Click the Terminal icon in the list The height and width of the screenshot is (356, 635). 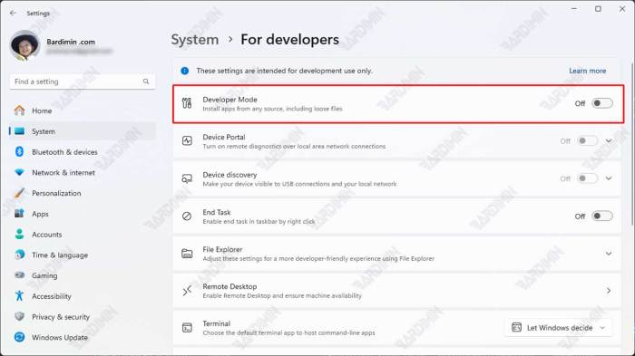tap(187, 328)
